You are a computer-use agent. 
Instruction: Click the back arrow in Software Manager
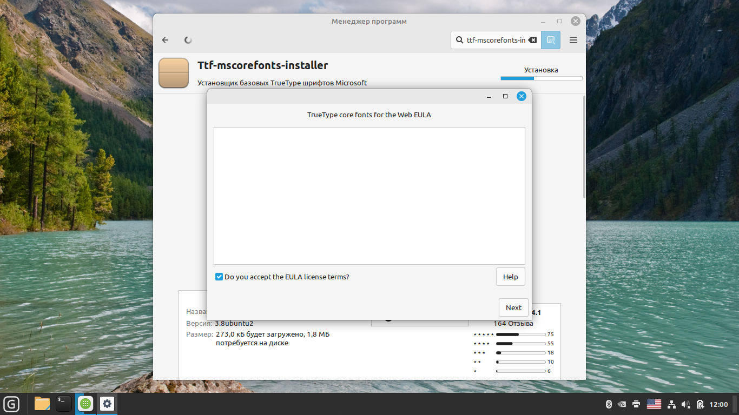(x=166, y=40)
